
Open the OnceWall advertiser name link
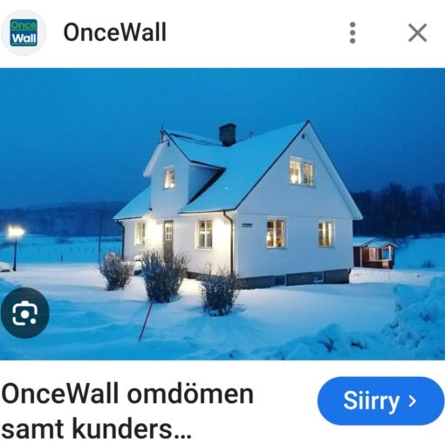click(115, 32)
